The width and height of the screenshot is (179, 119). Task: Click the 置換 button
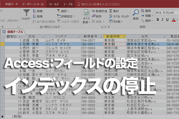[x=146, y=11]
